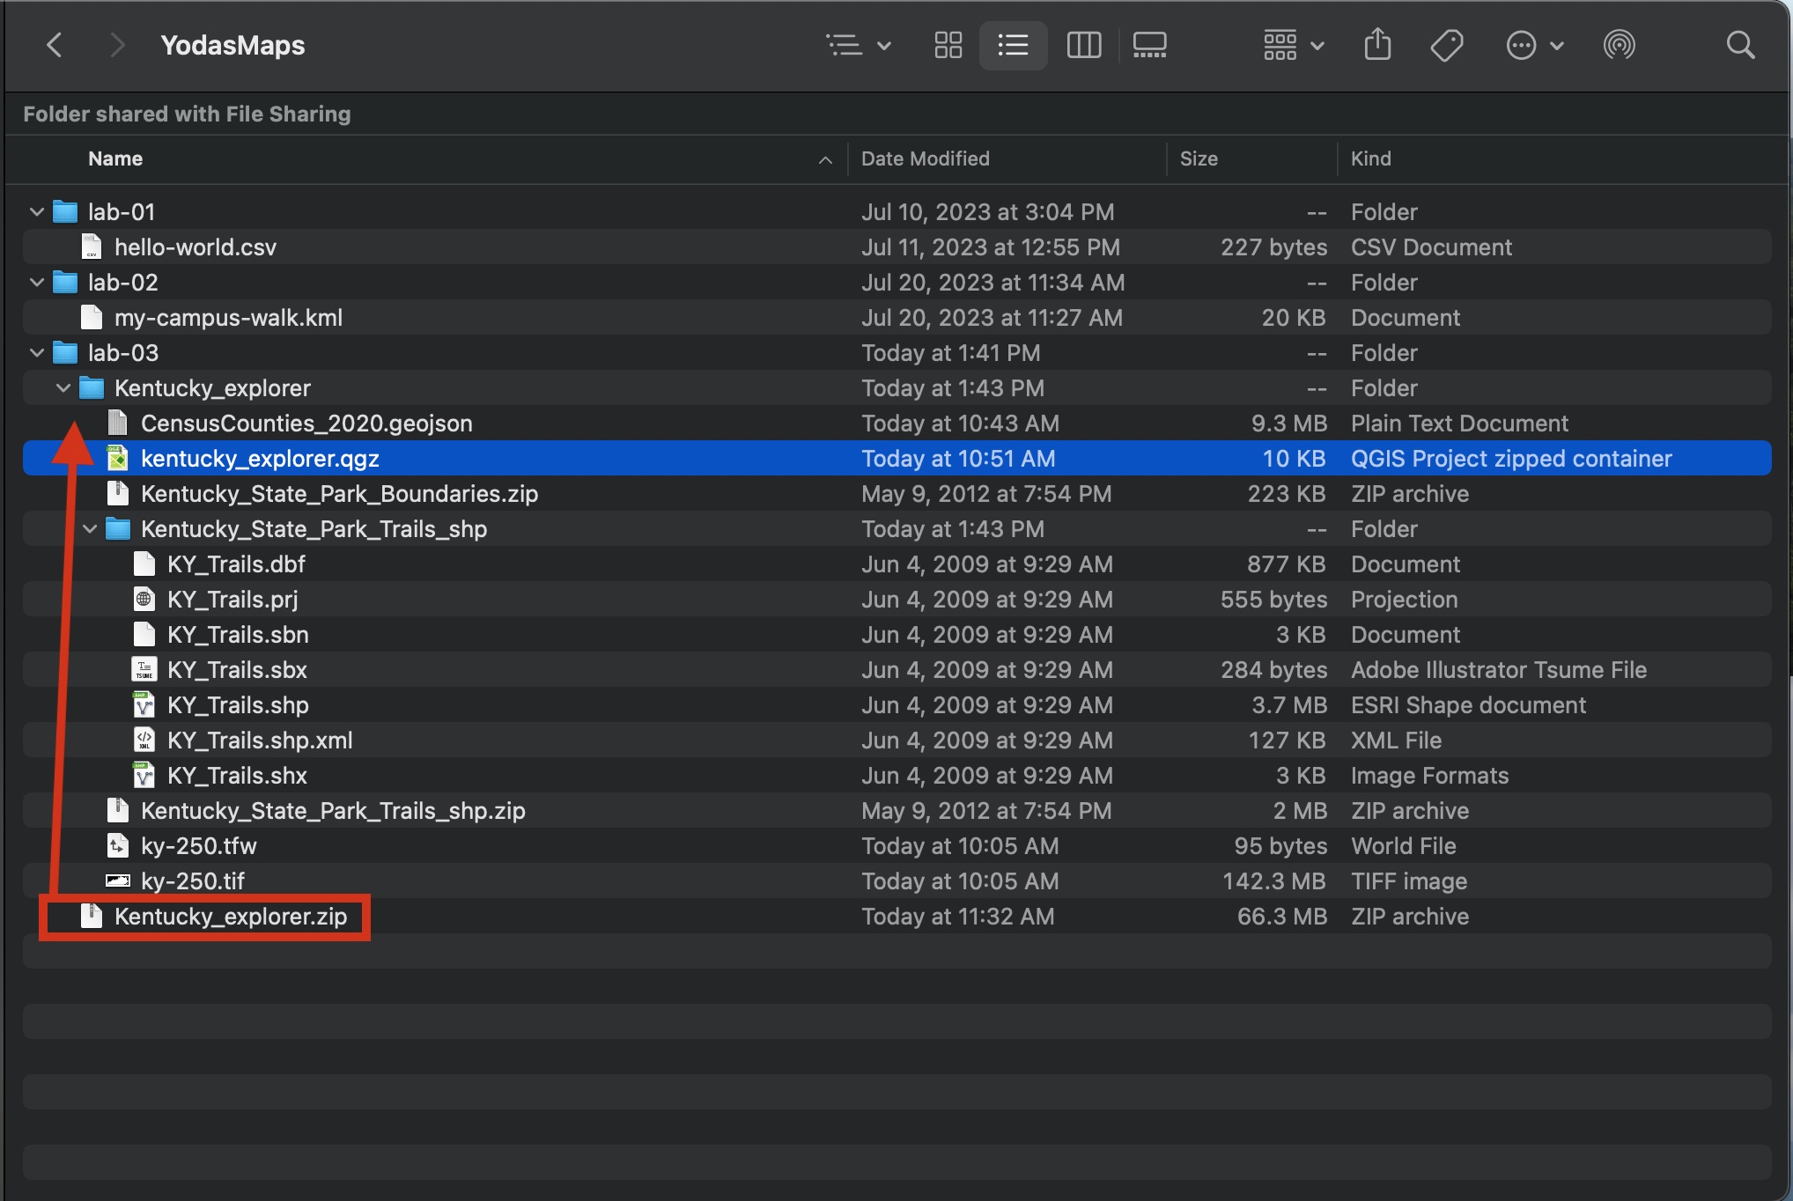Click the YodasMaps window title
1793x1201 pixels.
[x=232, y=45]
